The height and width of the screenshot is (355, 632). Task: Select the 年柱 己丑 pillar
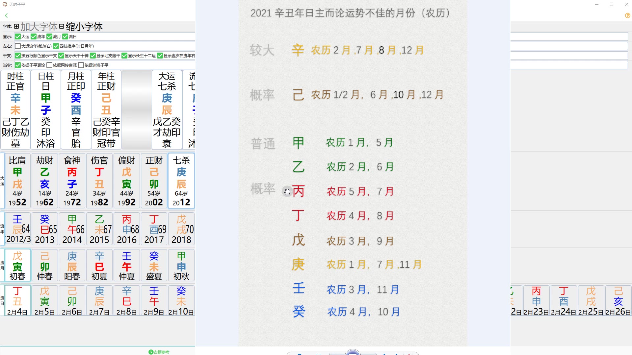tap(106, 110)
